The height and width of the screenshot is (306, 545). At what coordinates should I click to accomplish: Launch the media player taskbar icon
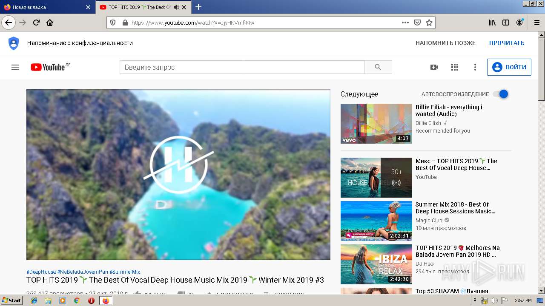pyautogui.click(x=63, y=300)
